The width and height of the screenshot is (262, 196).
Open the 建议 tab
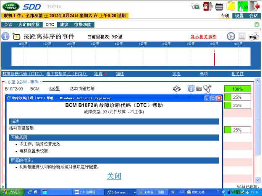coord(64,25)
